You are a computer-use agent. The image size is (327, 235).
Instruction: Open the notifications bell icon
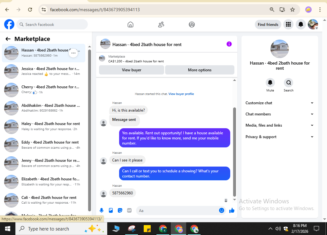tap(300, 24)
